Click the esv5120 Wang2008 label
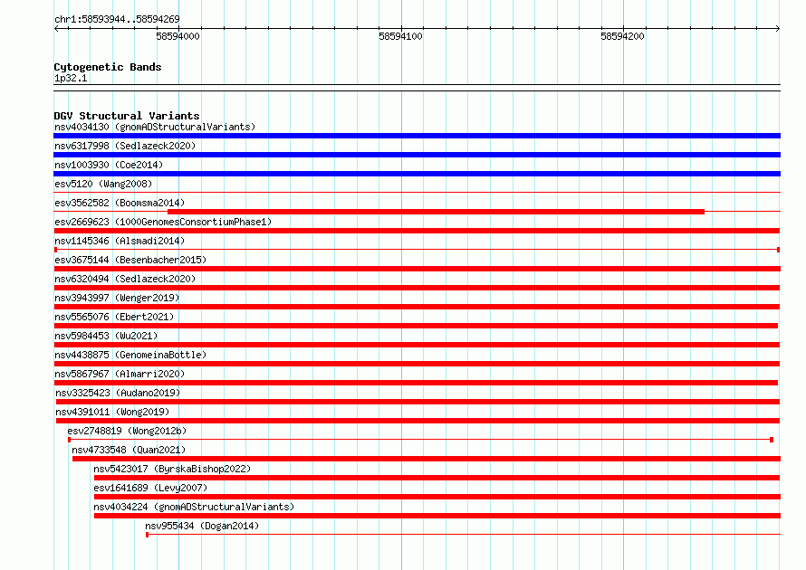806x570 pixels. click(x=103, y=184)
